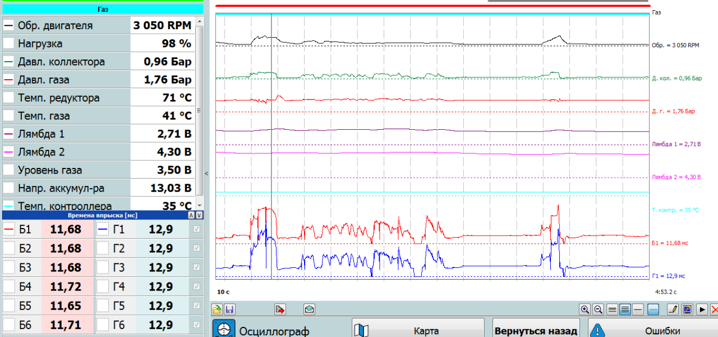Collapse the left panel using the splitter arrow
Screen dimensions: 718x337
pos(206,174)
